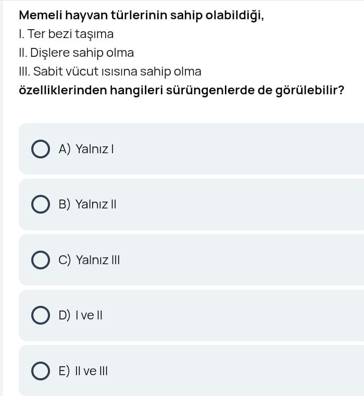Image resolution: width=364 pixels, height=396 pixels.
Task: Click the 'A) Yalnız I' answer text
Action: click(x=86, y=149)
